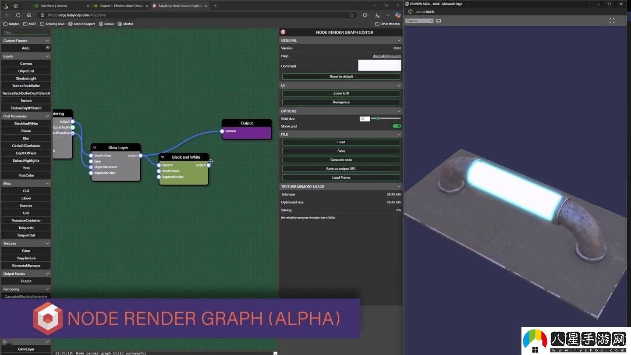Collapse the Glow Layer node triangle
This screenshot has height=355, width=631.
[95, 148]
